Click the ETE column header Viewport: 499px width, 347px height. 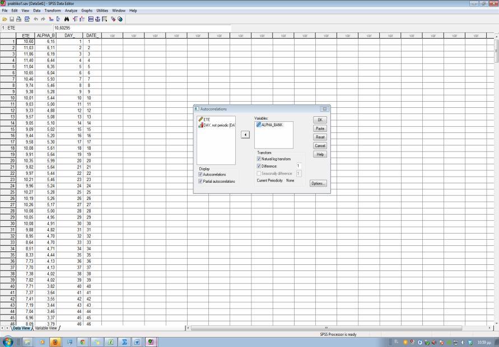(25, 36)
